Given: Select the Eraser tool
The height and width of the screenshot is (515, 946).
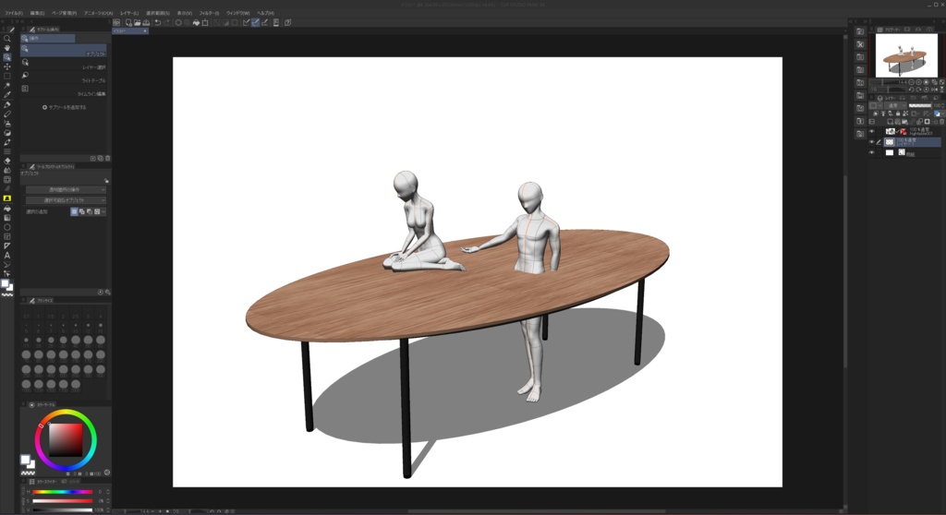Looking at the screenshot, I should 7,161.
